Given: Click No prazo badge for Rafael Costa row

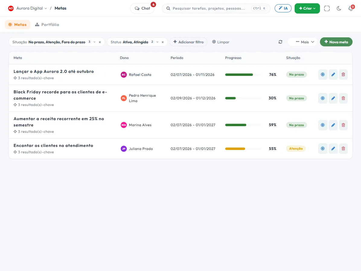Looking at the screenshot, I should click(296, 75).
